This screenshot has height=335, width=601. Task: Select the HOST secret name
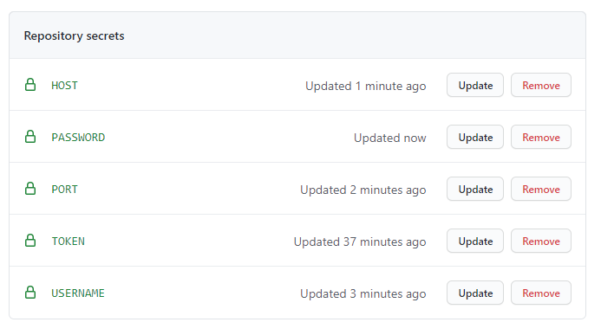[64, 86]
